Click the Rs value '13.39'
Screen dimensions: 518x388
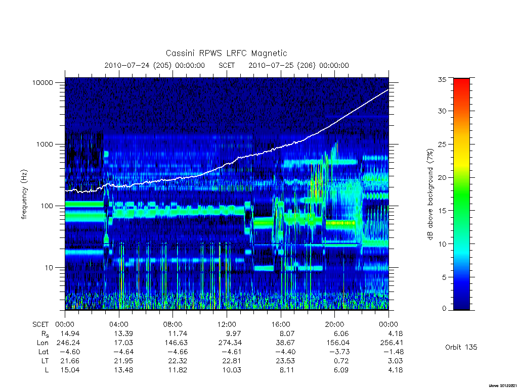click(123, 333)
